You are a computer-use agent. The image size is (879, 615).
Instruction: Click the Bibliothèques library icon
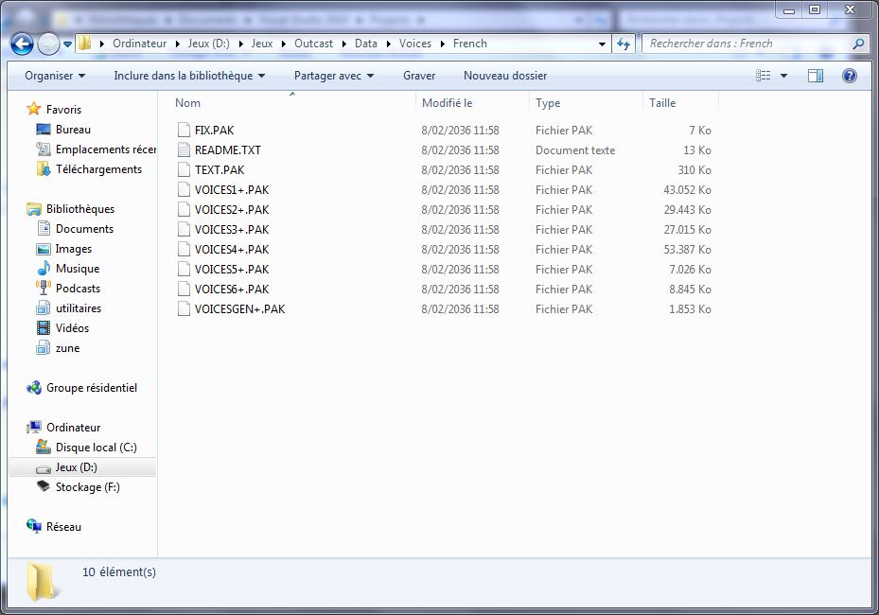pyautogui.click(x=34, y=209)
